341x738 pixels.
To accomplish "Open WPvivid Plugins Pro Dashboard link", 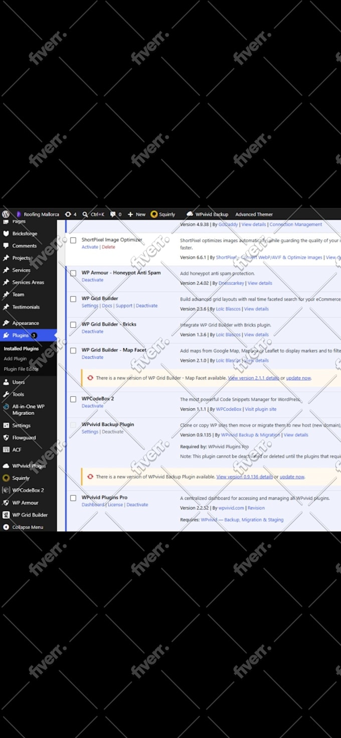I will click(x=93, y=505).
